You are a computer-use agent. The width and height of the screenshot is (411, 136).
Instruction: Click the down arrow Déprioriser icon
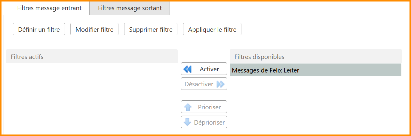(188, 122)
